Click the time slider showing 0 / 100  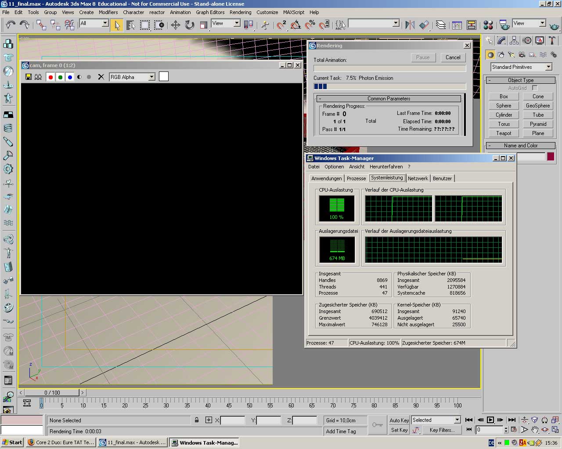[52, 393]
